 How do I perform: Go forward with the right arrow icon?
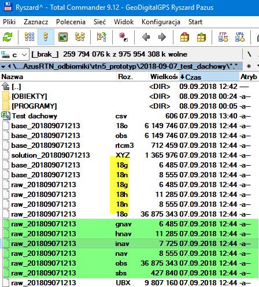(162, 37)
